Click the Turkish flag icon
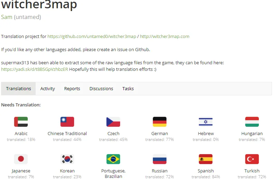The image size is (274, 180). (252, 159)
